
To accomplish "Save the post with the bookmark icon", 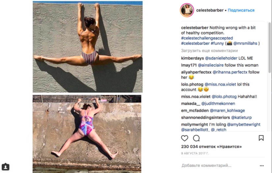I will (x=261, y=138).
